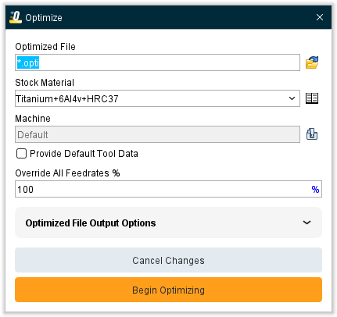
Task: Click the blue percent symbol in feedrate field
Action: 315,189
